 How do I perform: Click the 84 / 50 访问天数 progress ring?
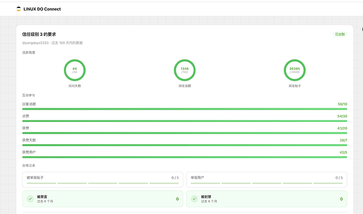pos(75,70)
